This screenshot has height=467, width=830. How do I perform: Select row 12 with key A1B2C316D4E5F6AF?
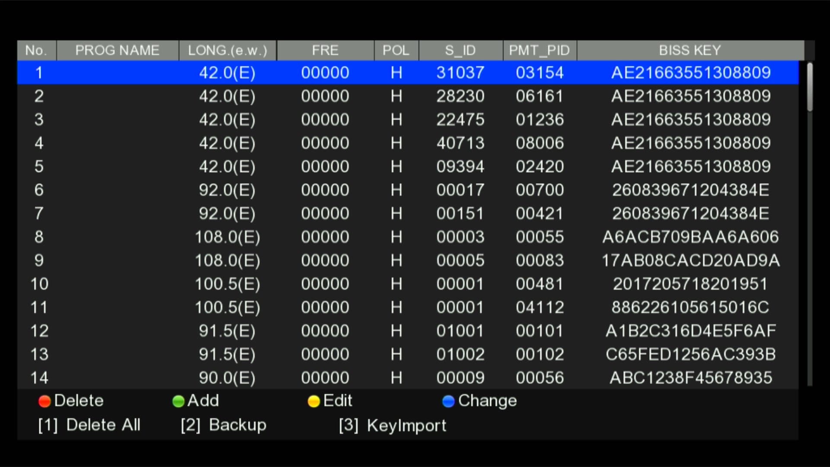pos(690,331)
